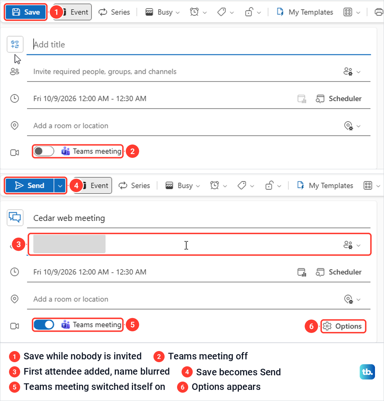
Task: Open Busy status dropdown in bottom toolbar
Action: pyautogui.click(x=183, y=186)
